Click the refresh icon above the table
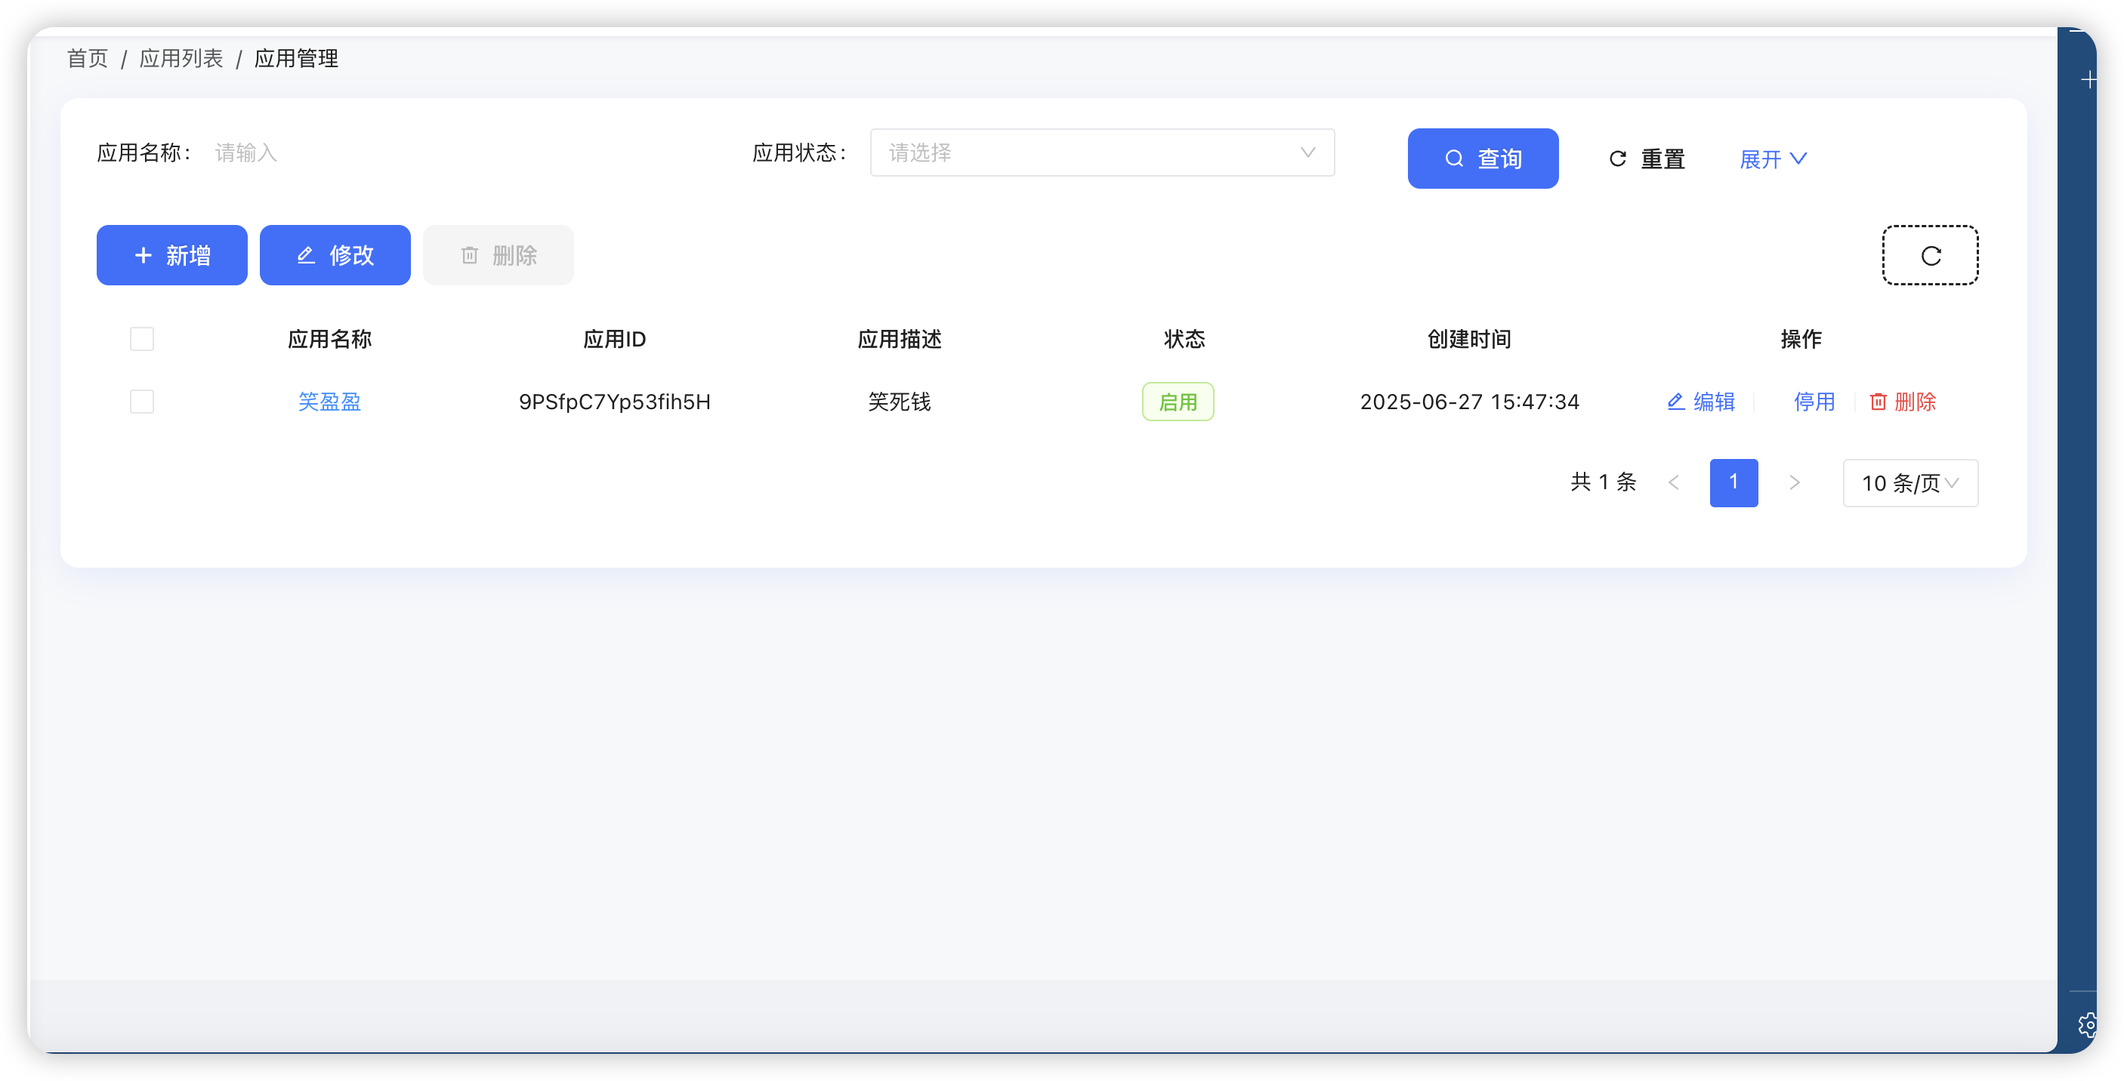 coord(1929,255)
